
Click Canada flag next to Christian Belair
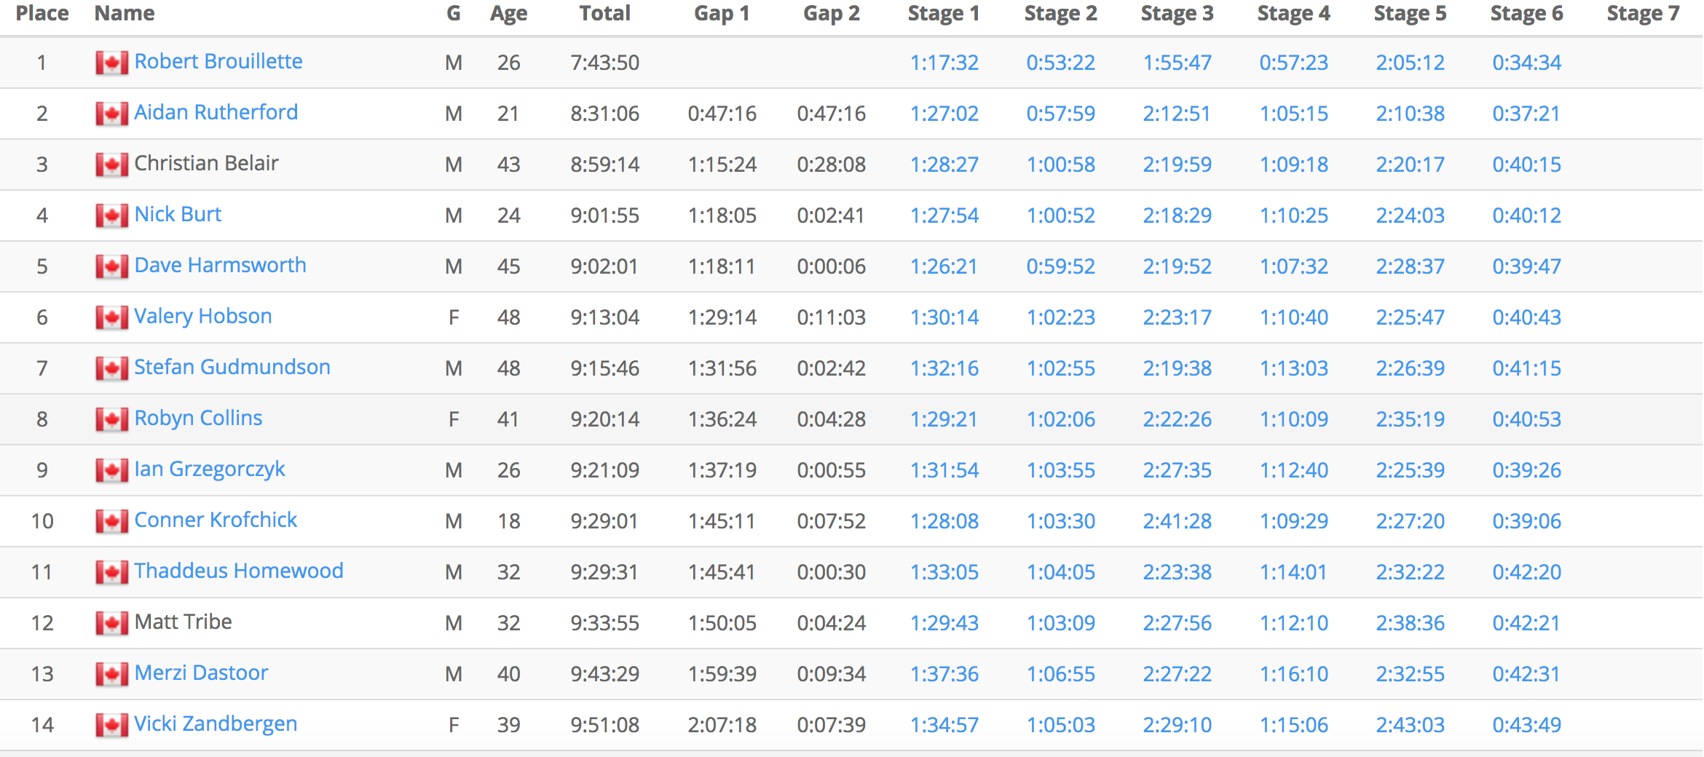[111, 165]
